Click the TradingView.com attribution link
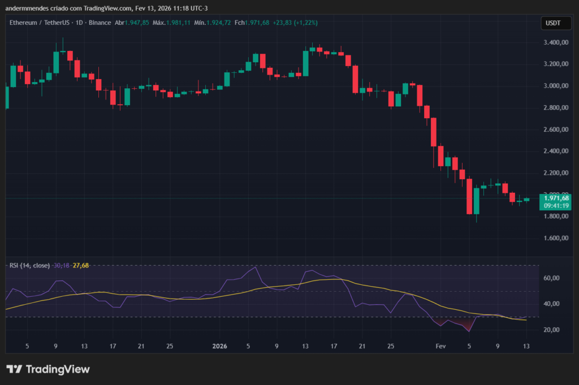Viewport: 579px width, 385px height. tap(107, 8)
